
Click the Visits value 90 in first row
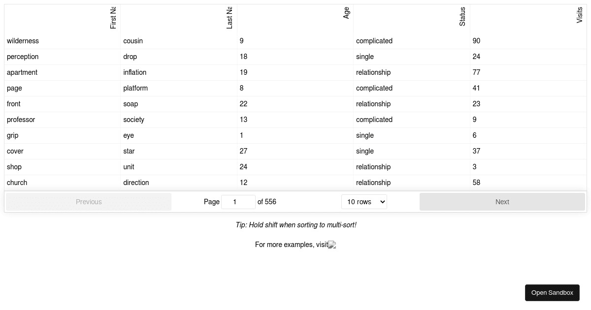pos(476,41)
